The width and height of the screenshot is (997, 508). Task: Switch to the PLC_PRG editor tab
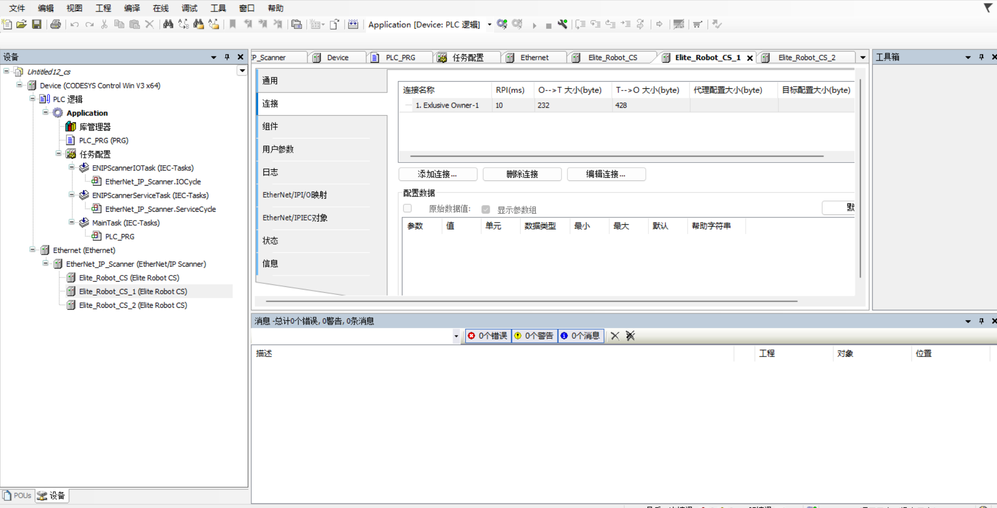(400, 57)
